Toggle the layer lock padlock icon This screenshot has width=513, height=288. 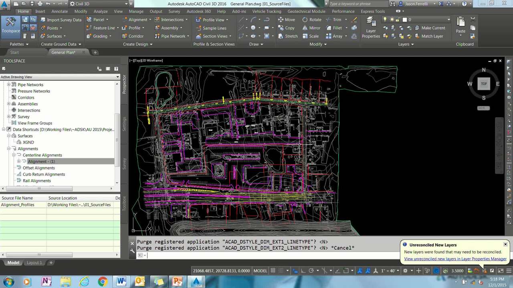tap(397, 20)
